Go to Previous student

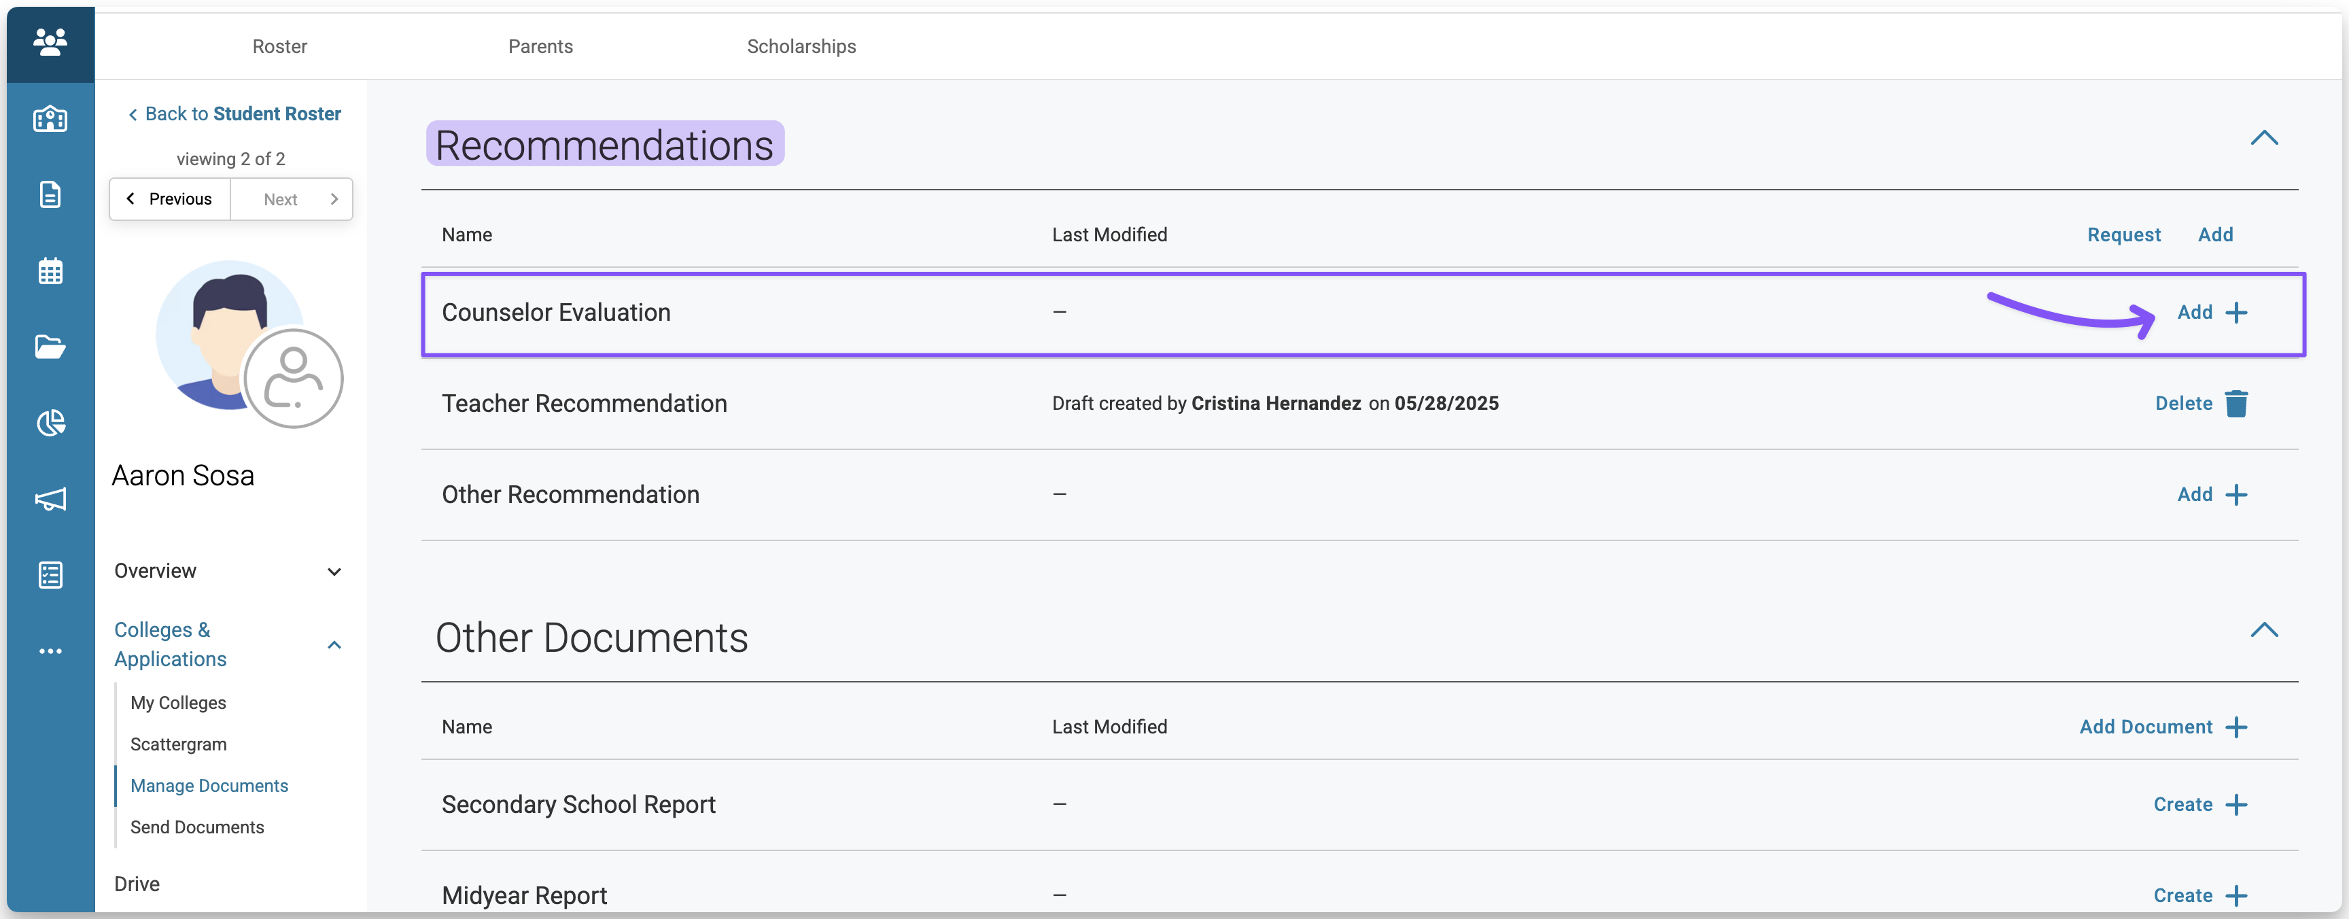170,198
